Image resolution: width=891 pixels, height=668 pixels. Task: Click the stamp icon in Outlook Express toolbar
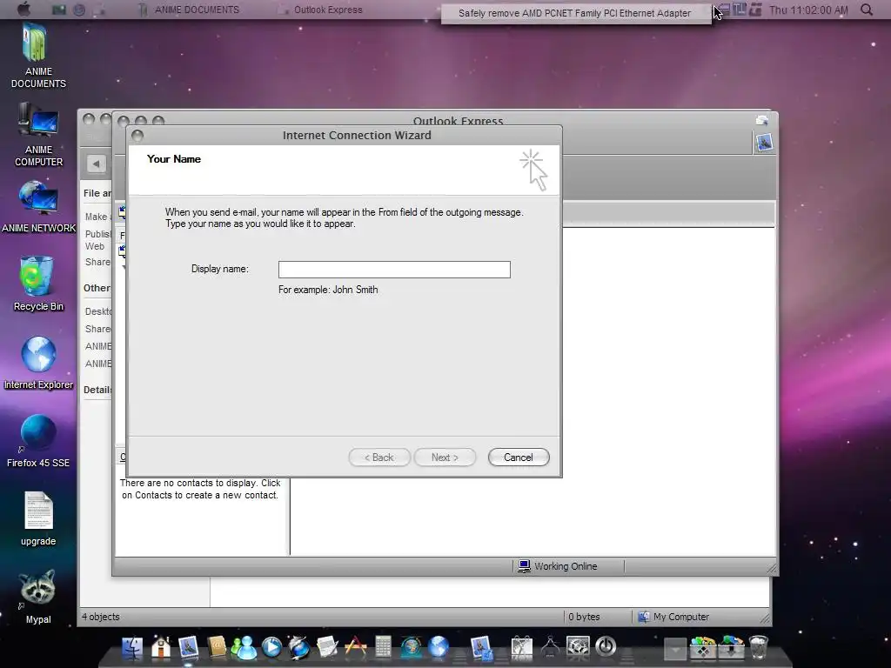click(764, 142)
